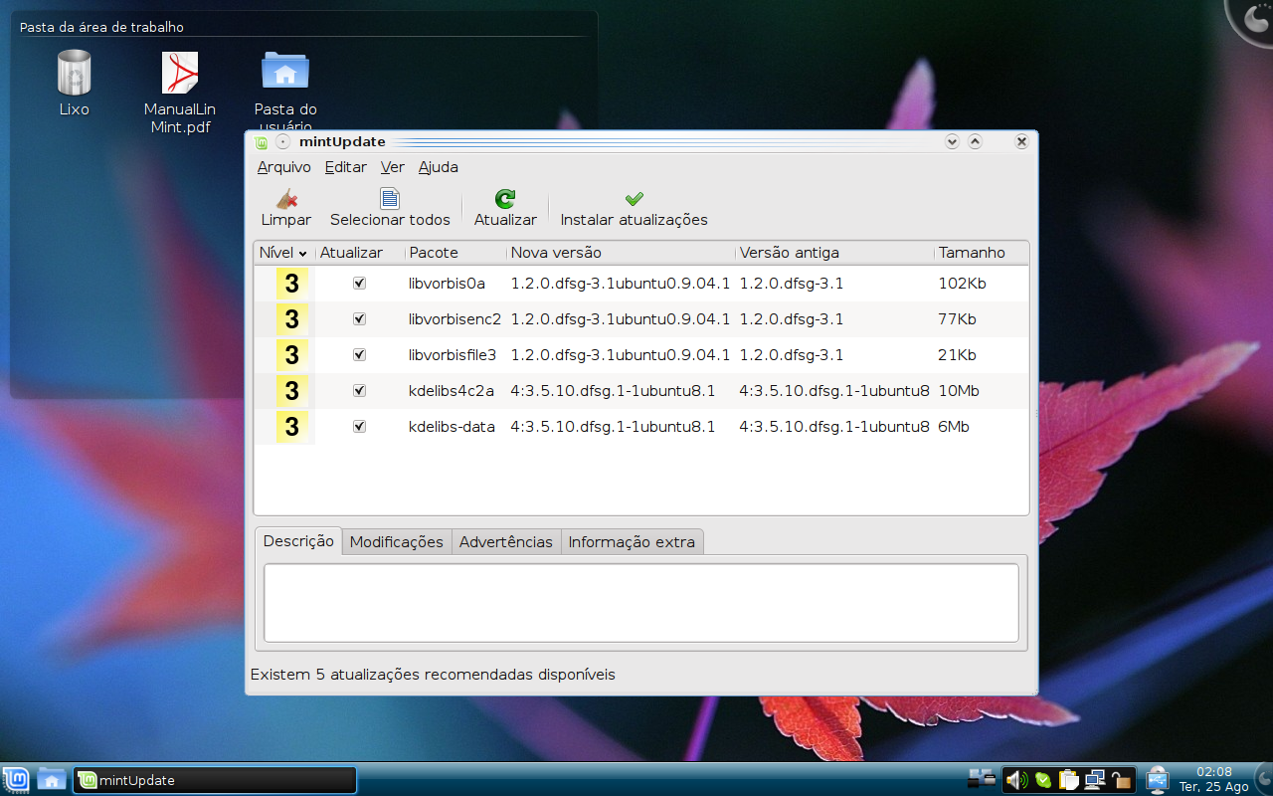1273x796 pixels.
Task: Uncheck the kdelibs4c2a update checkbox
Action: (x=359, y=391)
